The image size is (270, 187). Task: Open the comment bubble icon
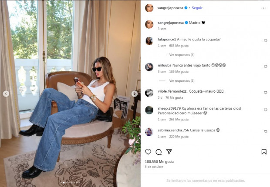click(x=159, y=152)
